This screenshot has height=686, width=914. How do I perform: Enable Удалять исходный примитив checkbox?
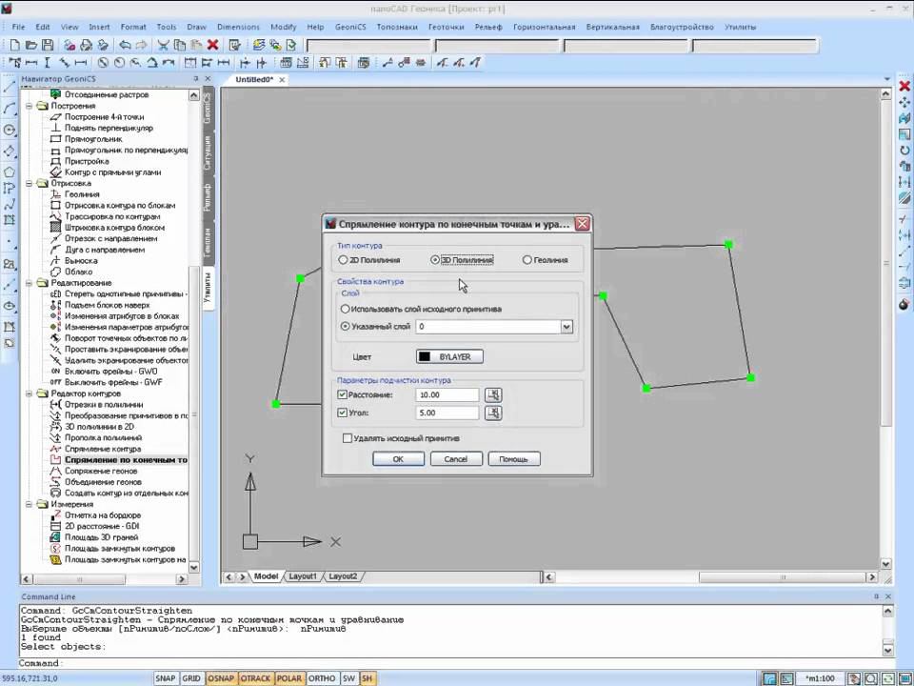tap(348, 438)
